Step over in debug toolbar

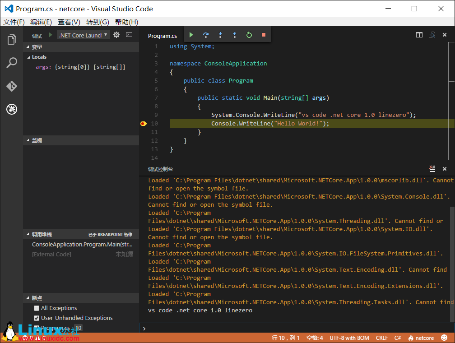click(206, 35)
